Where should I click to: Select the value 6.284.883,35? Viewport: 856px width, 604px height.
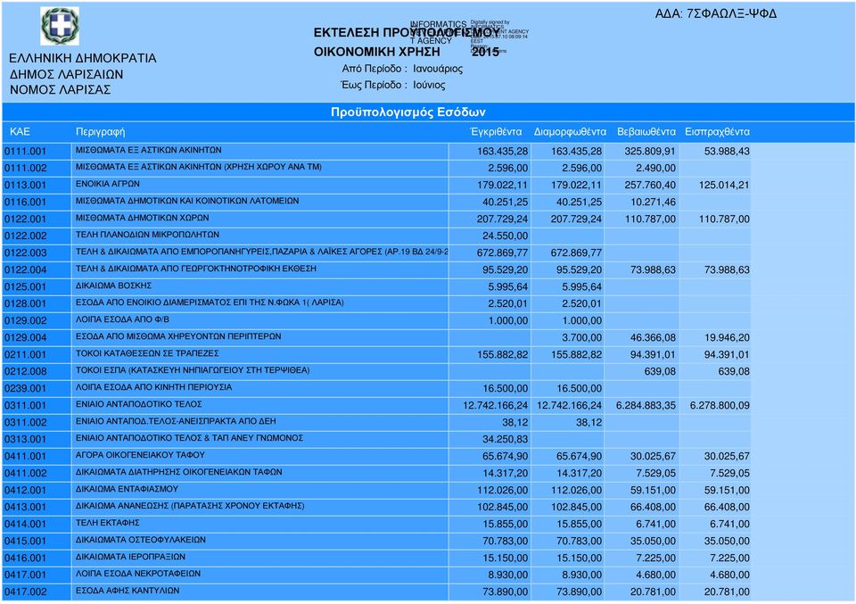pyautogui.click(x=646, y=405)
